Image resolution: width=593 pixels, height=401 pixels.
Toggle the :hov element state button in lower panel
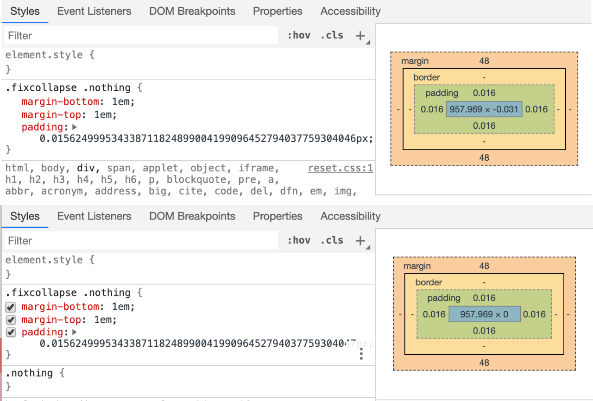[299, 240]
